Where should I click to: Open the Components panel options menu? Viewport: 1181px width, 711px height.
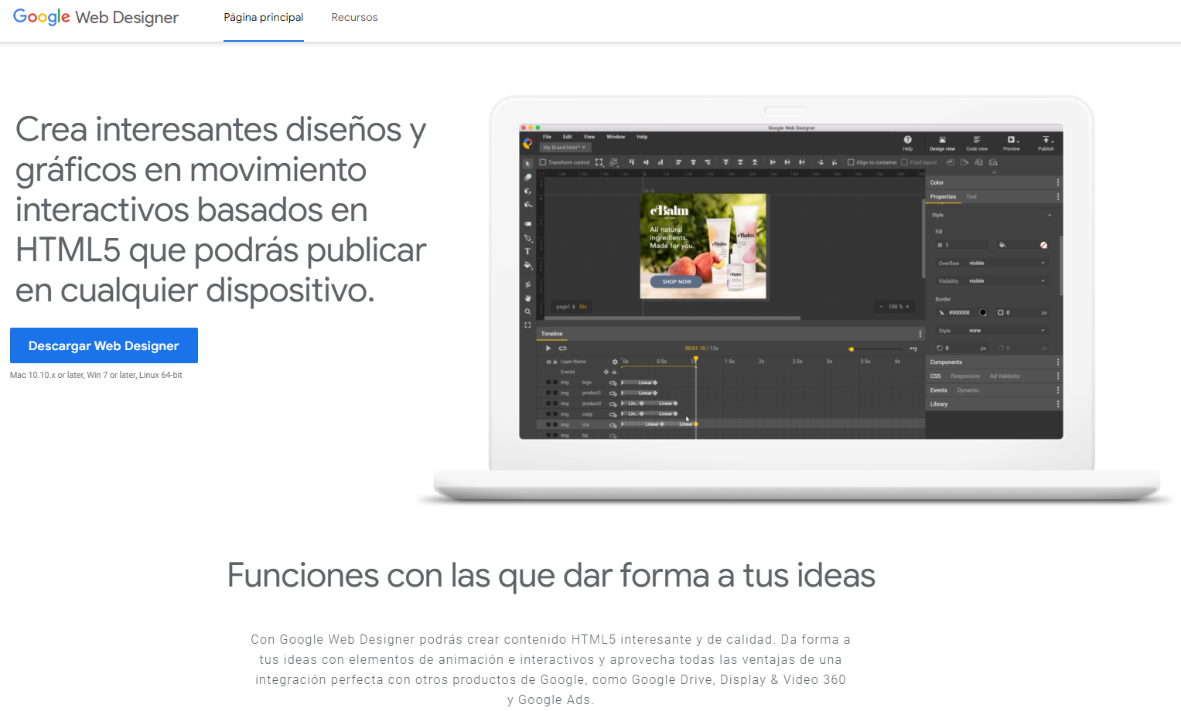(x=1058, y=362)
